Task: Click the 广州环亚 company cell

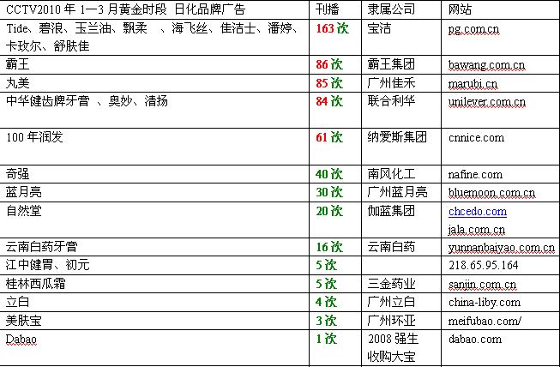Action: coord(391,321)
